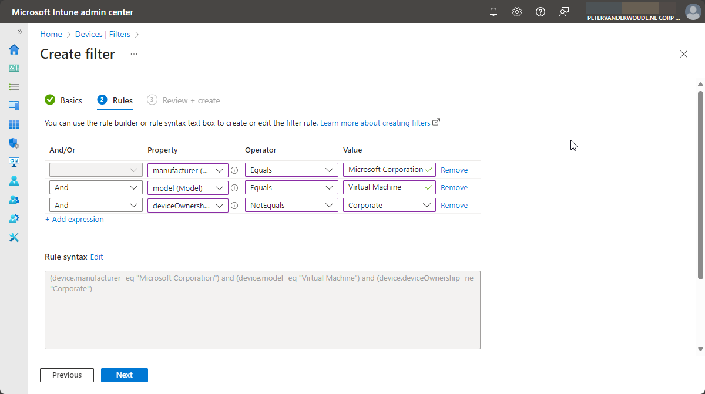Image resolution: width=705 pixels, height=394 pixels.
Task: Open the manufacturer property dropdown
Action: (x=187, y=170)
